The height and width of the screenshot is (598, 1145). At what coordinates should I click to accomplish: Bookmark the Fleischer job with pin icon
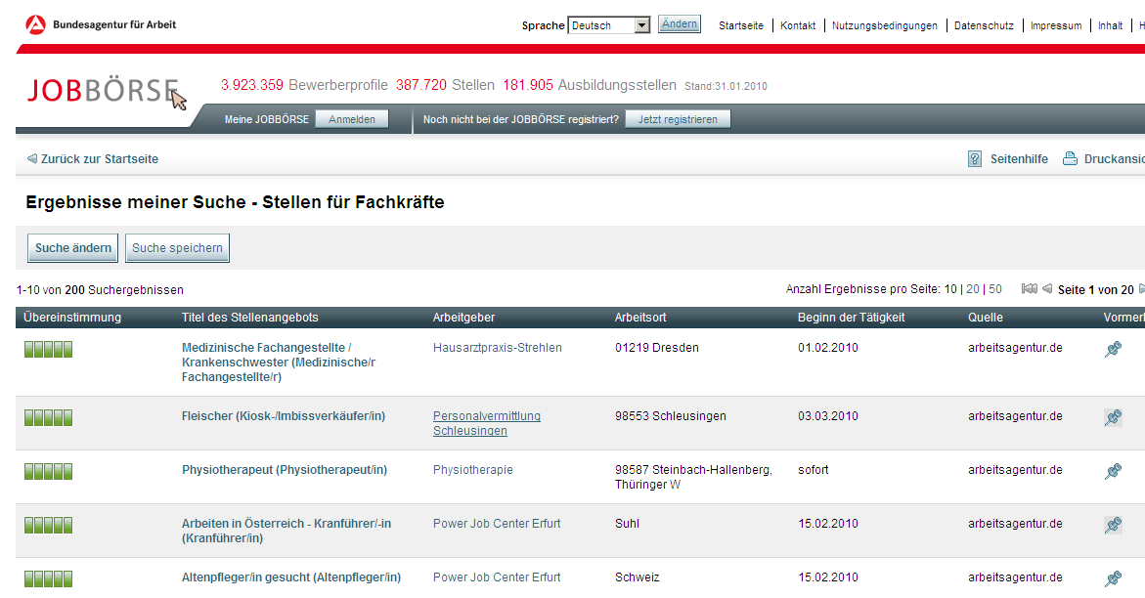(1113, 417)
